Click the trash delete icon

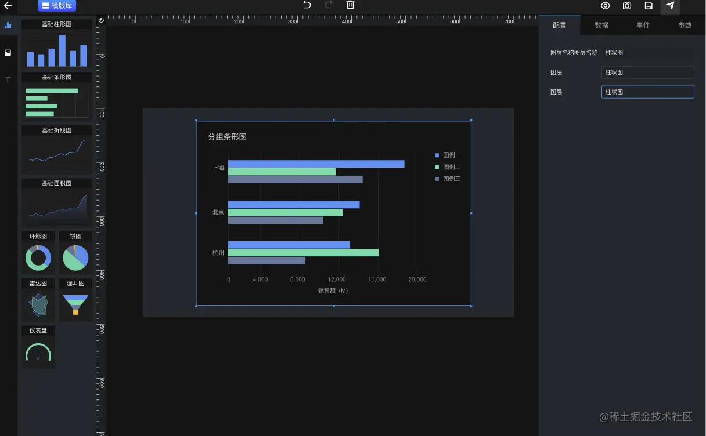[350, 5]
